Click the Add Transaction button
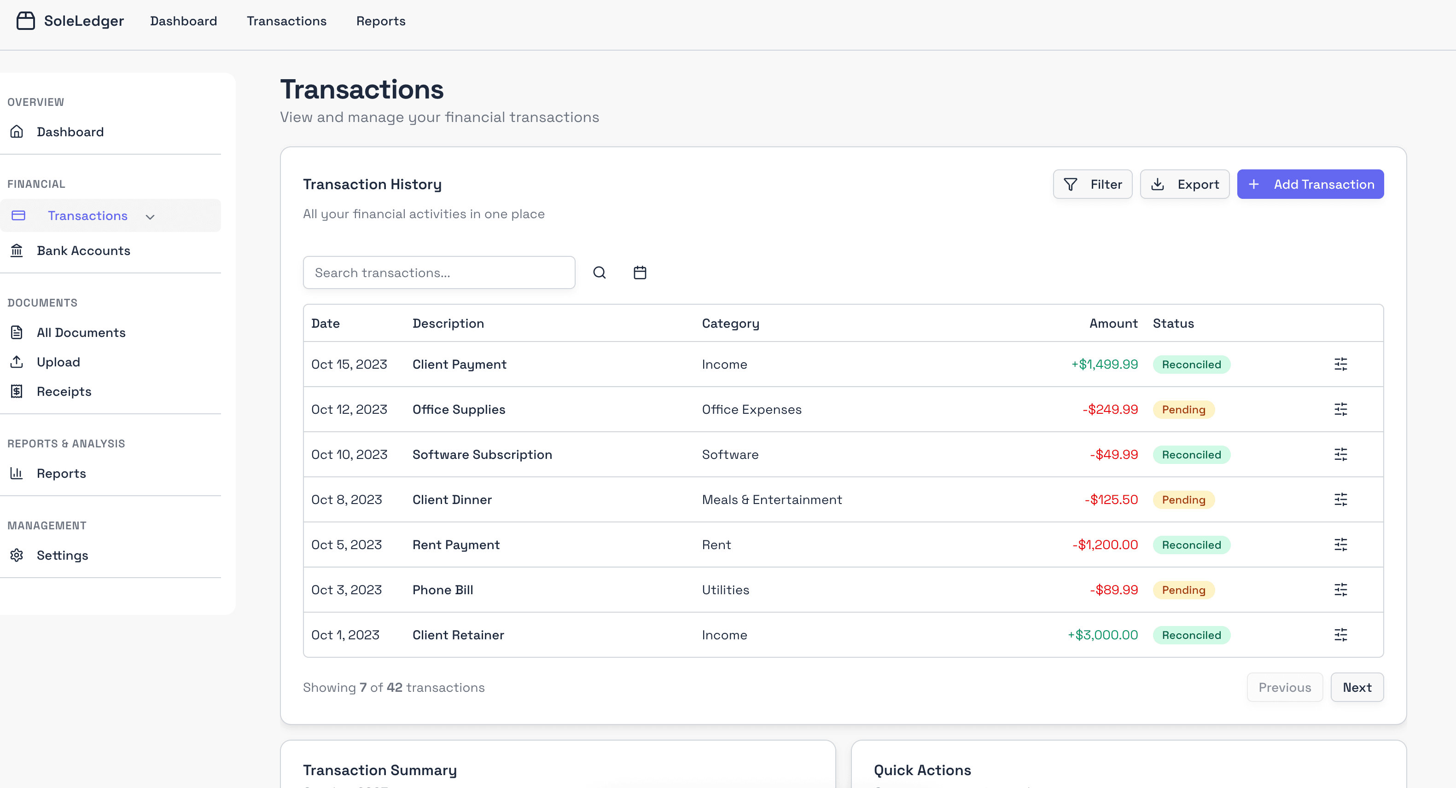The height and width of the screenshot is (788, 1456). coord(1310,184)
